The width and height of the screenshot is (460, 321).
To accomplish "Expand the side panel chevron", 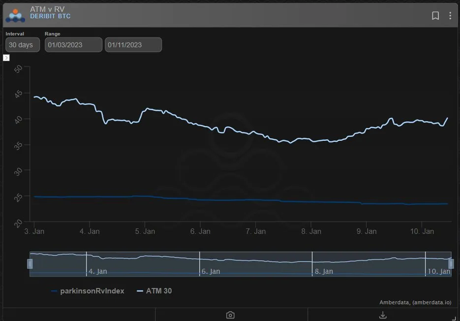I will [x=6, y=58].
